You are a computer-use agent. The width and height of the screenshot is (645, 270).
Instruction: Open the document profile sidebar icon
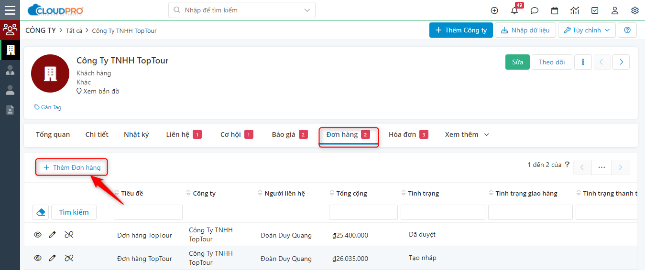(10, 110)
